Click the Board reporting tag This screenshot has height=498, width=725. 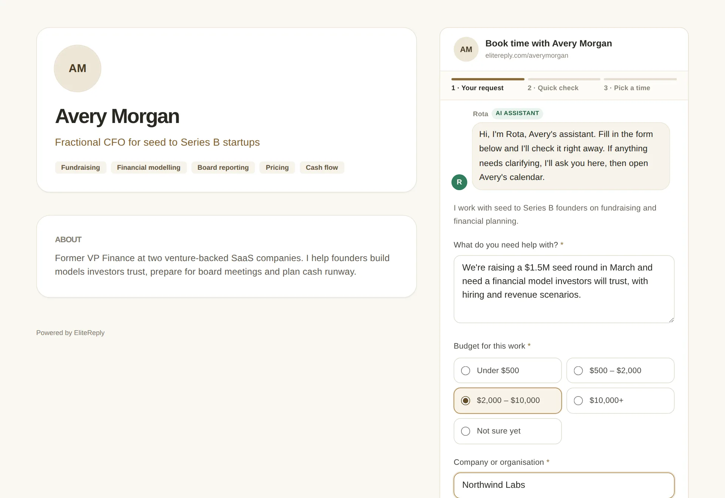(223, 168)
